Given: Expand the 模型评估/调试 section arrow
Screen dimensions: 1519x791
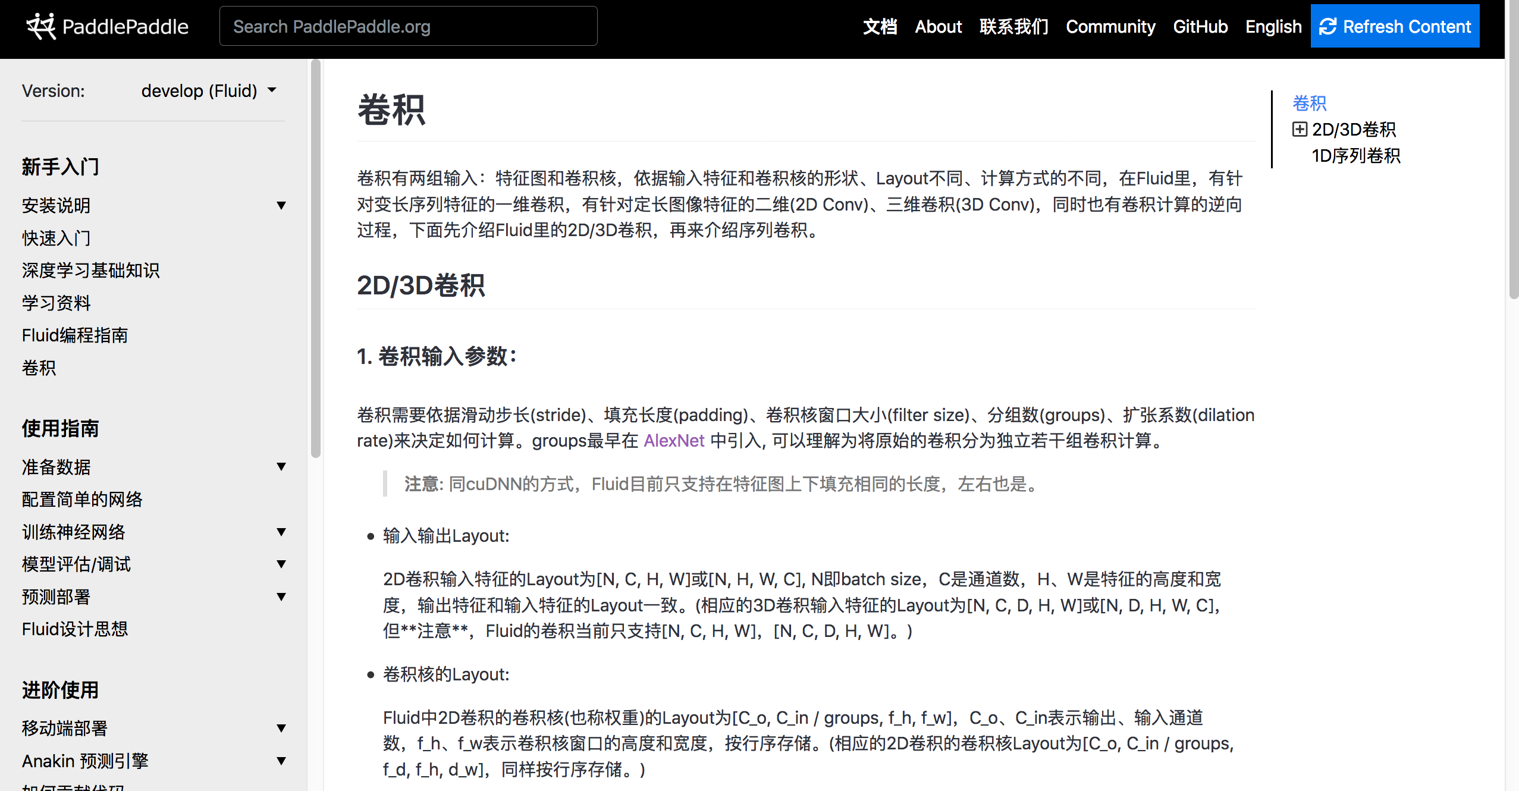Looking at the screenshot, I should pyautogui.click(x=281, y=564).
